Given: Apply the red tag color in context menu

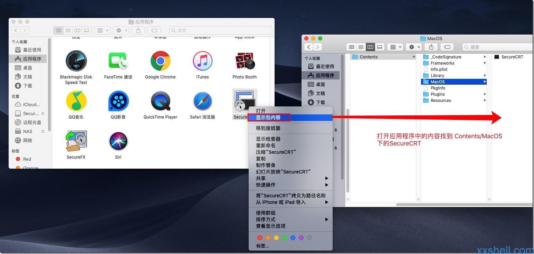Looking at the screenshot, I should point(260,238).
